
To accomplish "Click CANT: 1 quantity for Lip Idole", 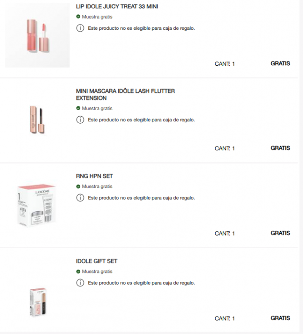I will coord(224,64).
